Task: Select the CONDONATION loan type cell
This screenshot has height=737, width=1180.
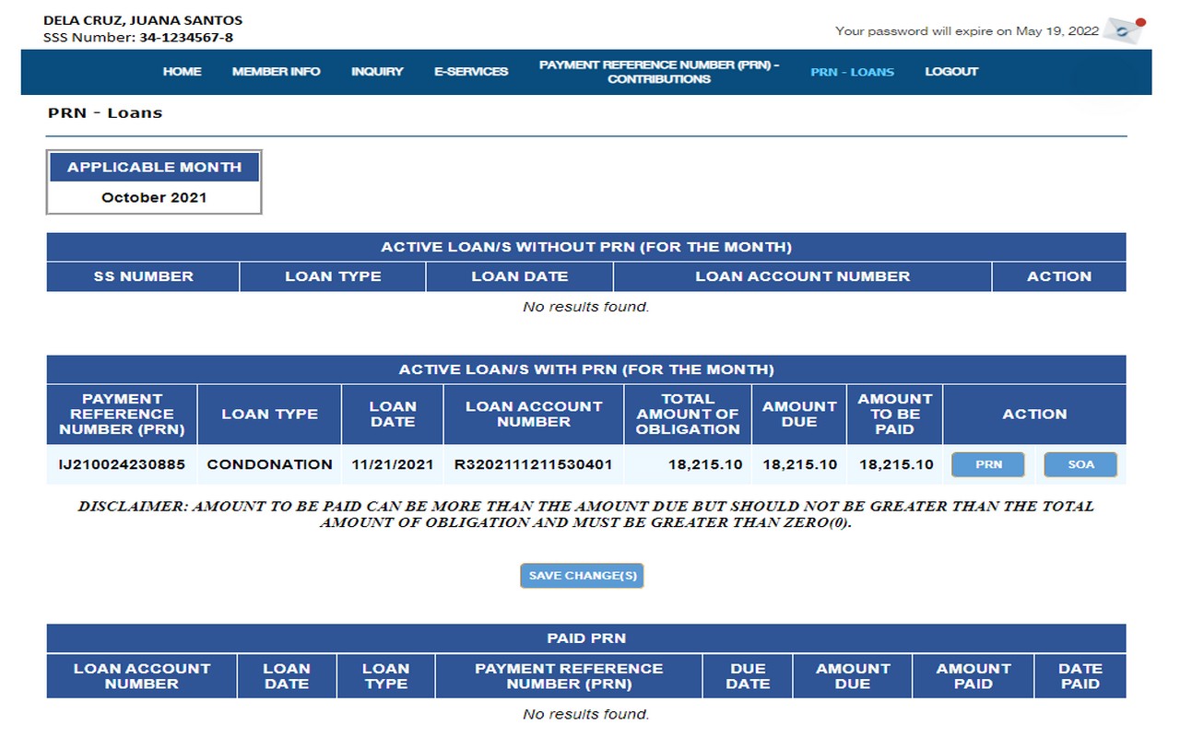Action: (x=268, y=464)
